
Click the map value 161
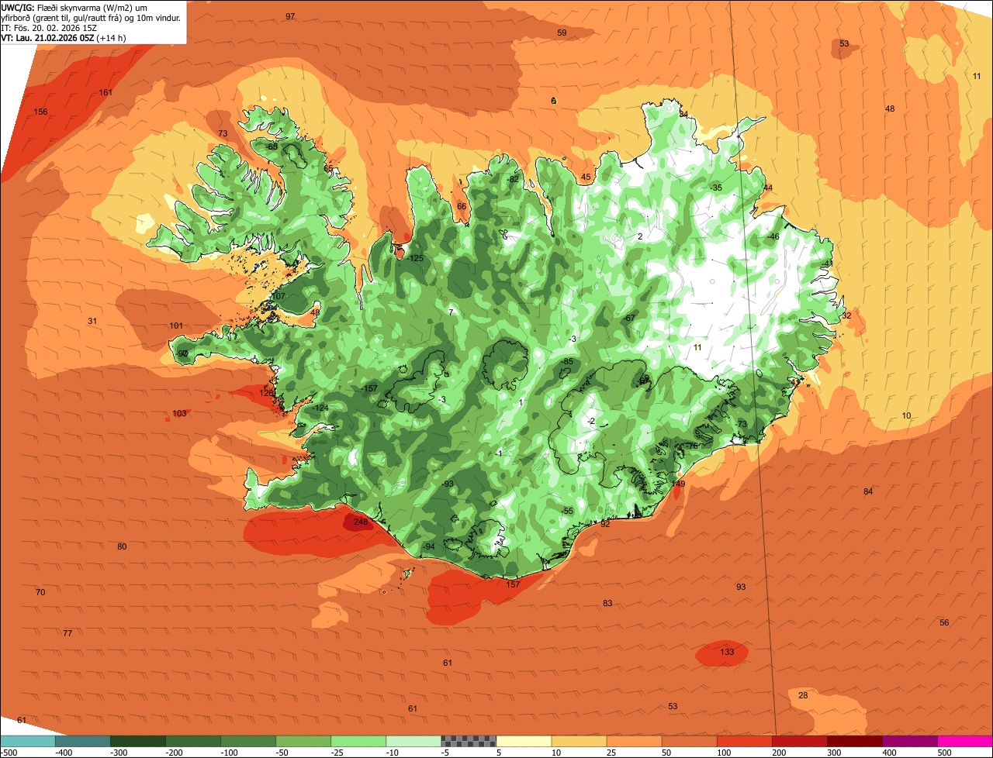click(x=106, y=93)
